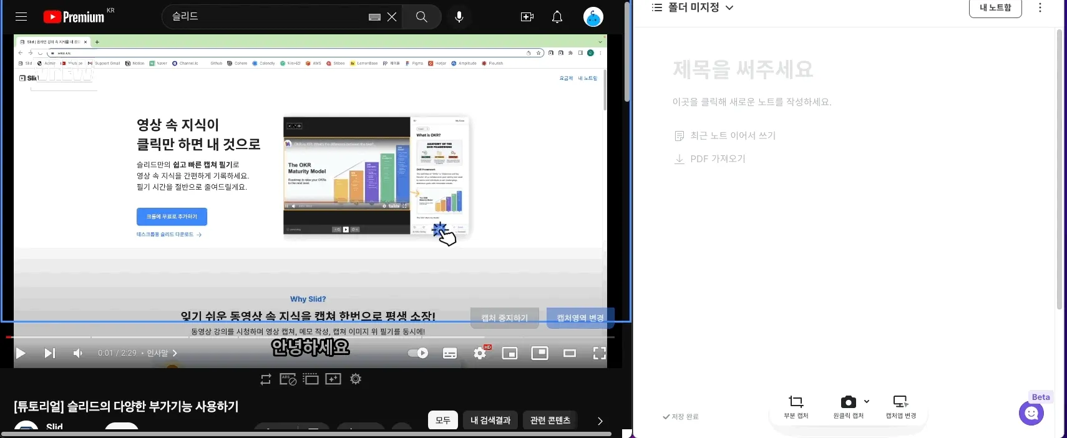Start voice search with microphone button
Viewport: 1067px width, 438px height.
pos(459,17)
